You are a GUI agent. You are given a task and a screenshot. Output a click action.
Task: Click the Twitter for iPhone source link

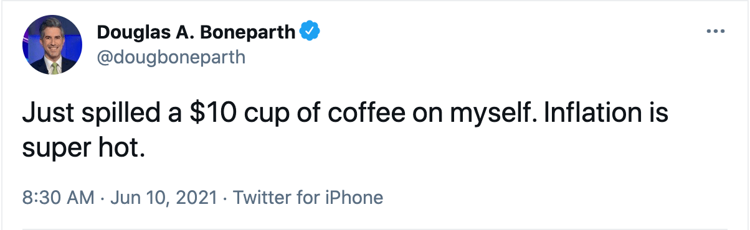coord(308,198)
